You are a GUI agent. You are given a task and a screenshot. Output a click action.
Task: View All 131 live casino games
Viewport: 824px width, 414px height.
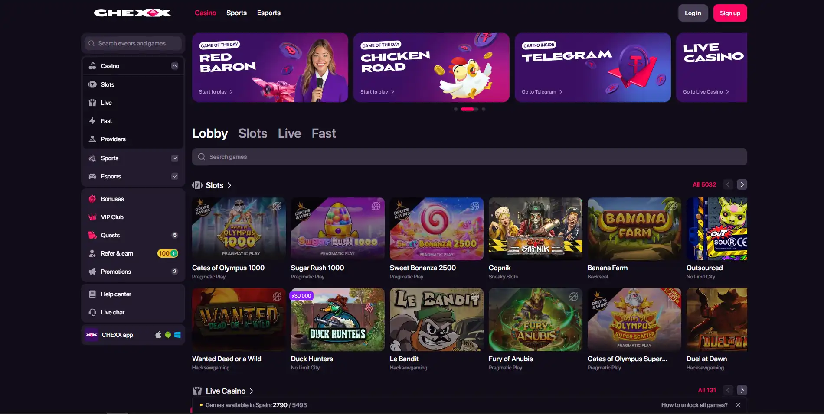coord(707,390)
